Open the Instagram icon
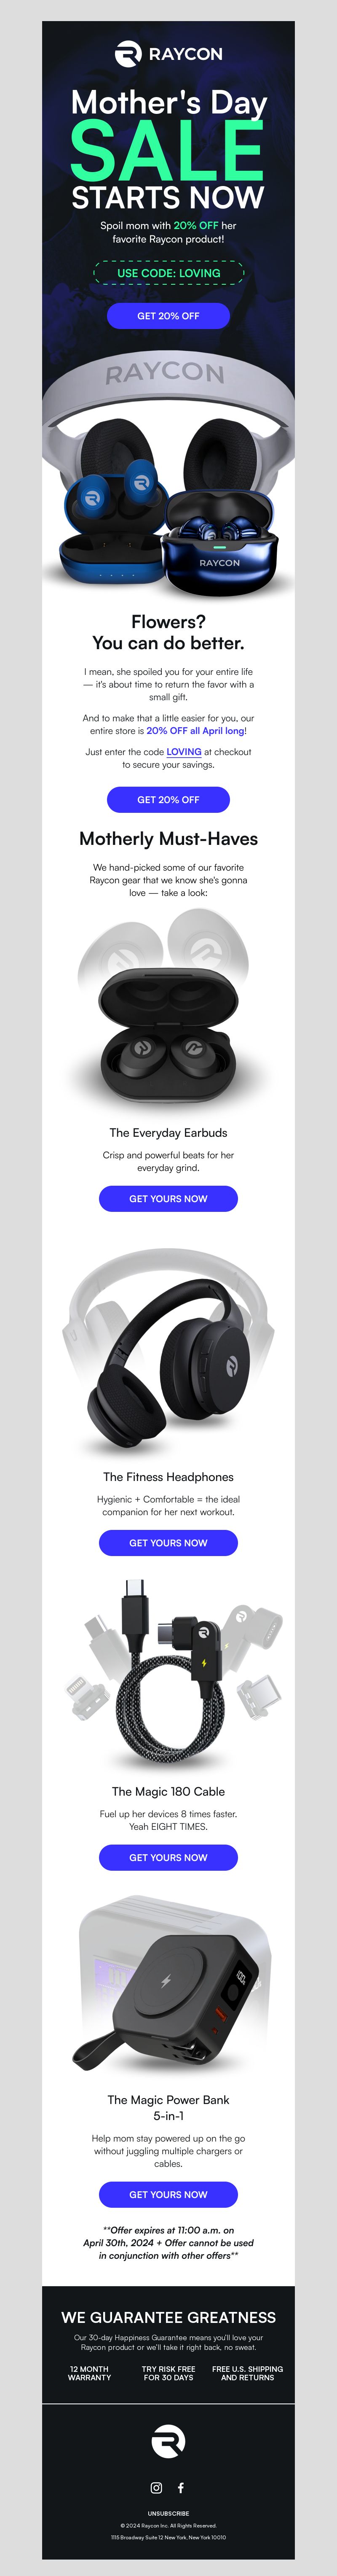 [x=156, y=2488]
